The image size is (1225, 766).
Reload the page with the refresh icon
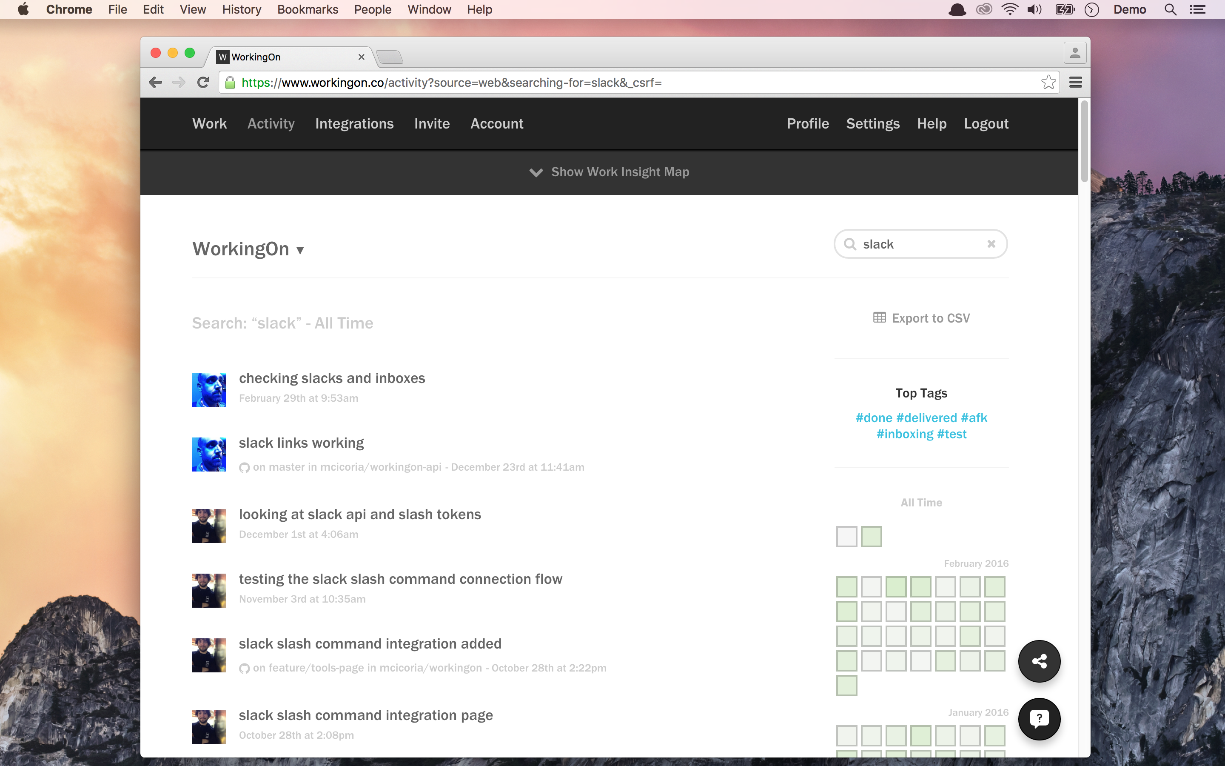(x=203, y=82)
